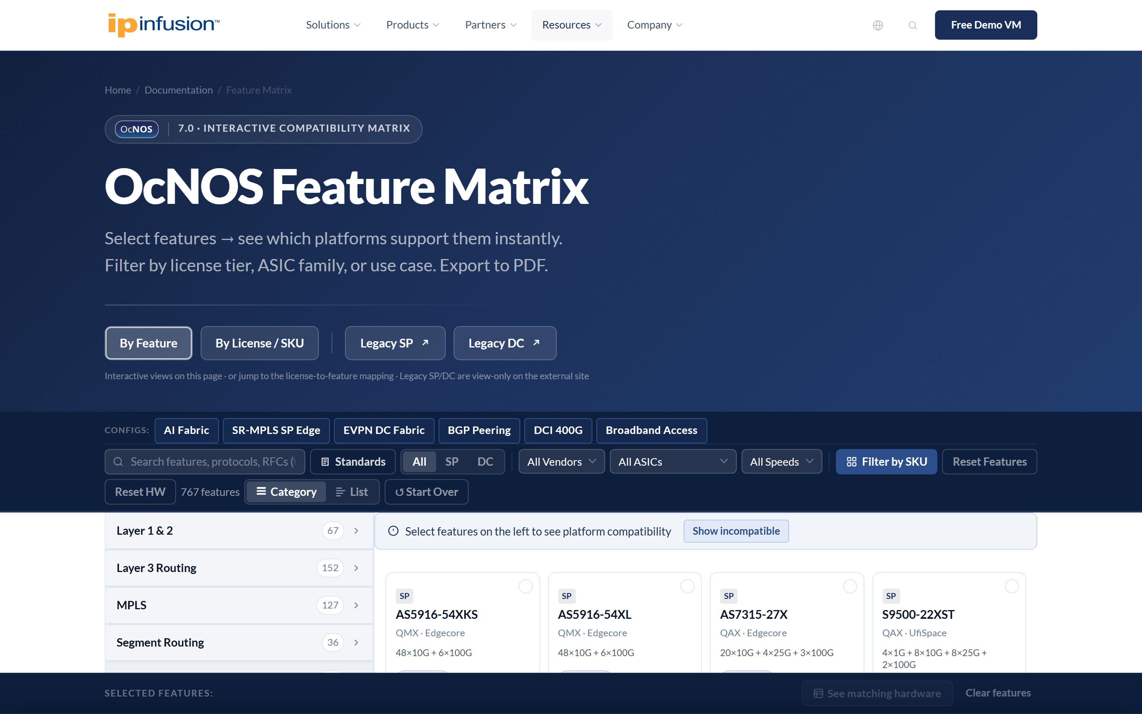
Task: Apply the Broadband Access config
Action: pyautogui.click(x=652, y=431)
